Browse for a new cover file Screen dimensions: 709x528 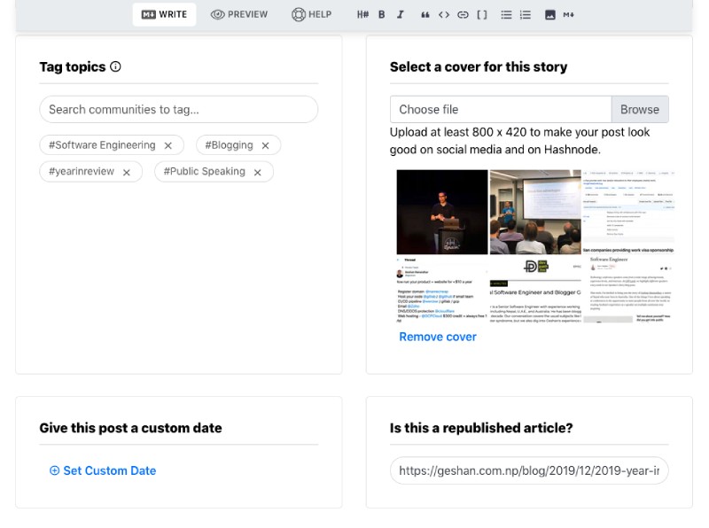[640, 109]
